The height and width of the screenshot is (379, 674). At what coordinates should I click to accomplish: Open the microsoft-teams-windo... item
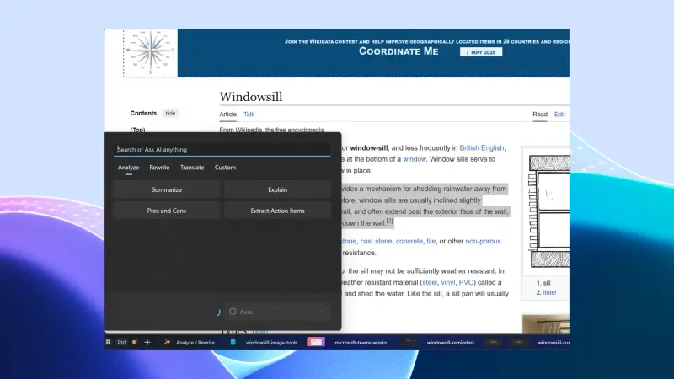(362, 343)
